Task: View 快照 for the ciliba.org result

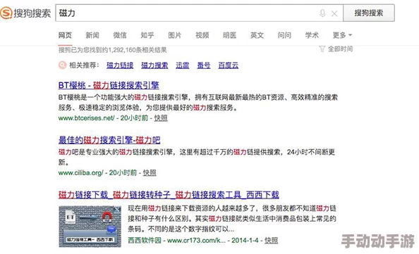Action: coord(150,172)
